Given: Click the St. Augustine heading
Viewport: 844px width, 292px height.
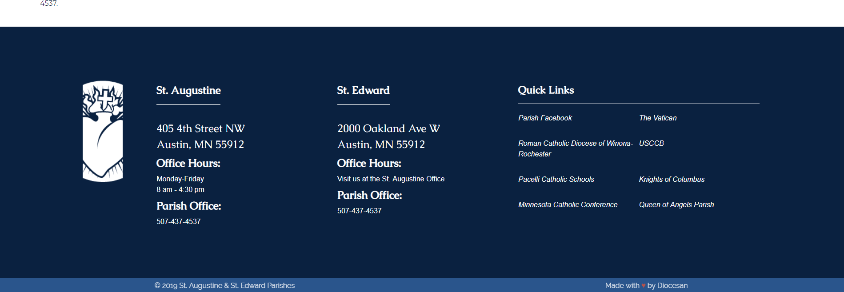Looking at the screenshot, I should click(x=188, y=90).
